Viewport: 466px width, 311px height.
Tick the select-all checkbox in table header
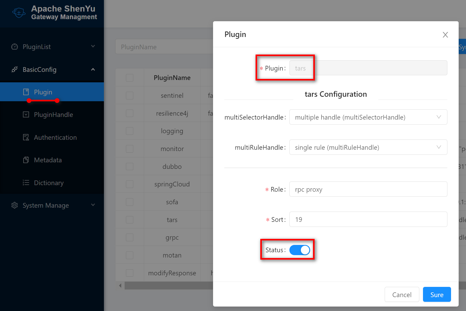point(130,78)
